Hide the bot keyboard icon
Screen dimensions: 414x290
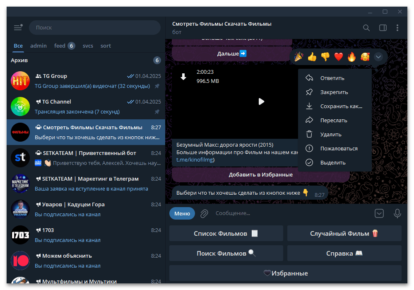pos(379,213)
